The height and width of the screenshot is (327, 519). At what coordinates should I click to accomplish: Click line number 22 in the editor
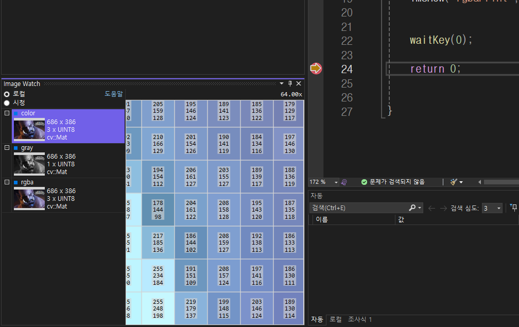pyautogui.click(x=347, y=41)
